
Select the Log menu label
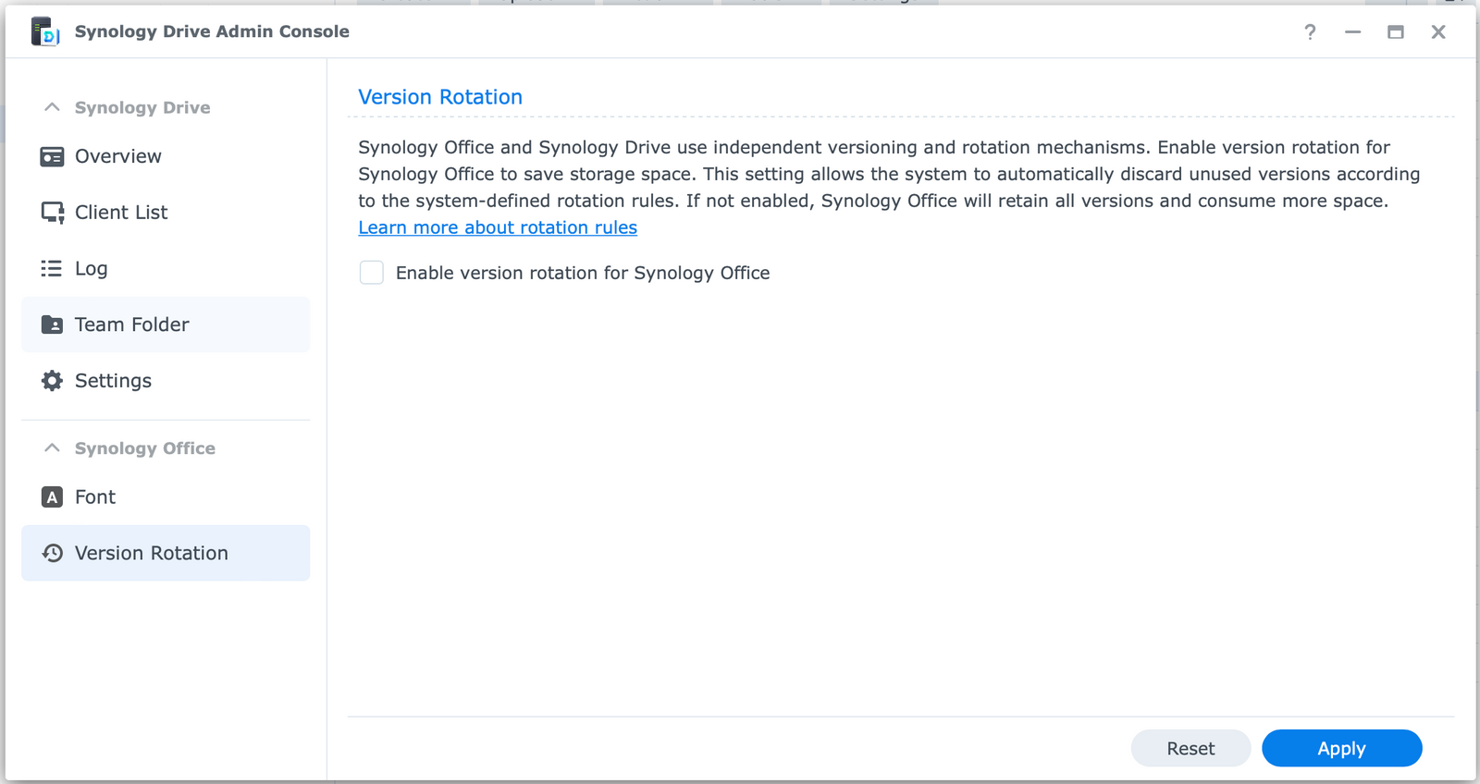click(92, 269)
